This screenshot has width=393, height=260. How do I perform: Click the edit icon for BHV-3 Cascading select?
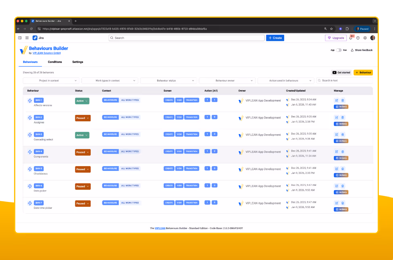pos(336,135)
